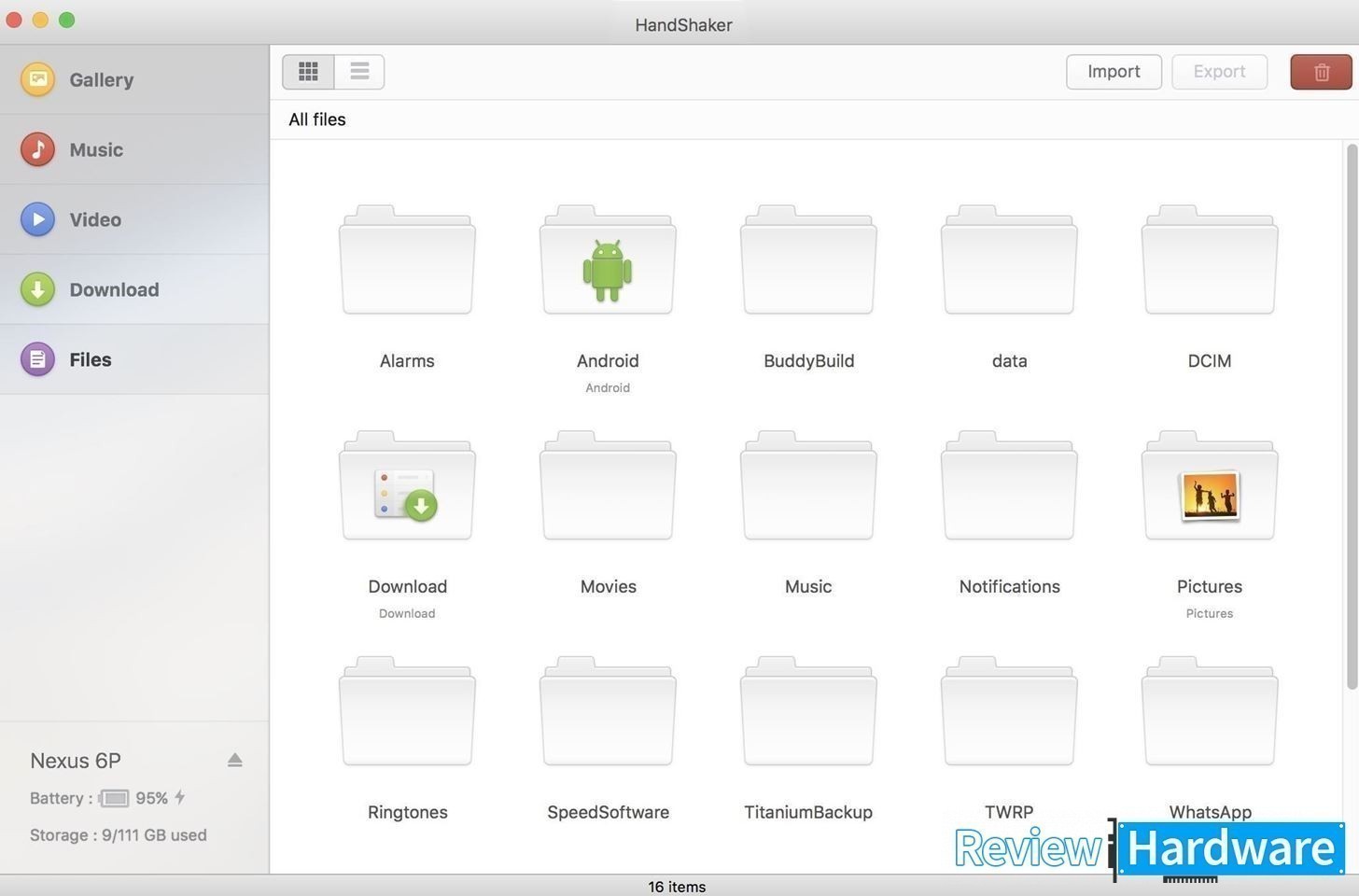Select the WhatsApp folder icon
Screen dimensions: 1359x896
click(x=1210, y=711)
